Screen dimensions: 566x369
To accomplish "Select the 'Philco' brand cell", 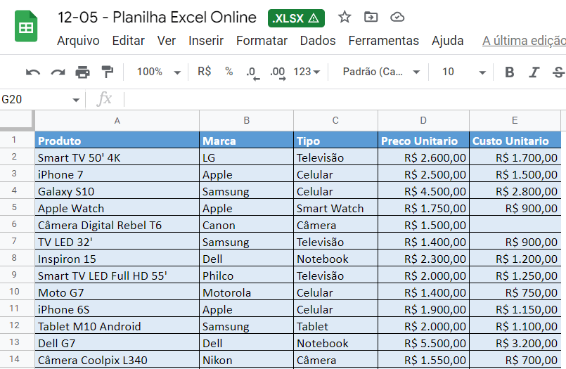I will coord(246,276).
